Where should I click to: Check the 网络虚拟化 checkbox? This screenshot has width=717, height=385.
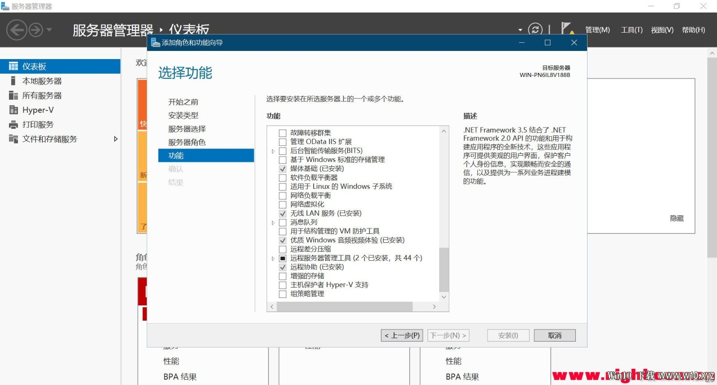point(283,205)
